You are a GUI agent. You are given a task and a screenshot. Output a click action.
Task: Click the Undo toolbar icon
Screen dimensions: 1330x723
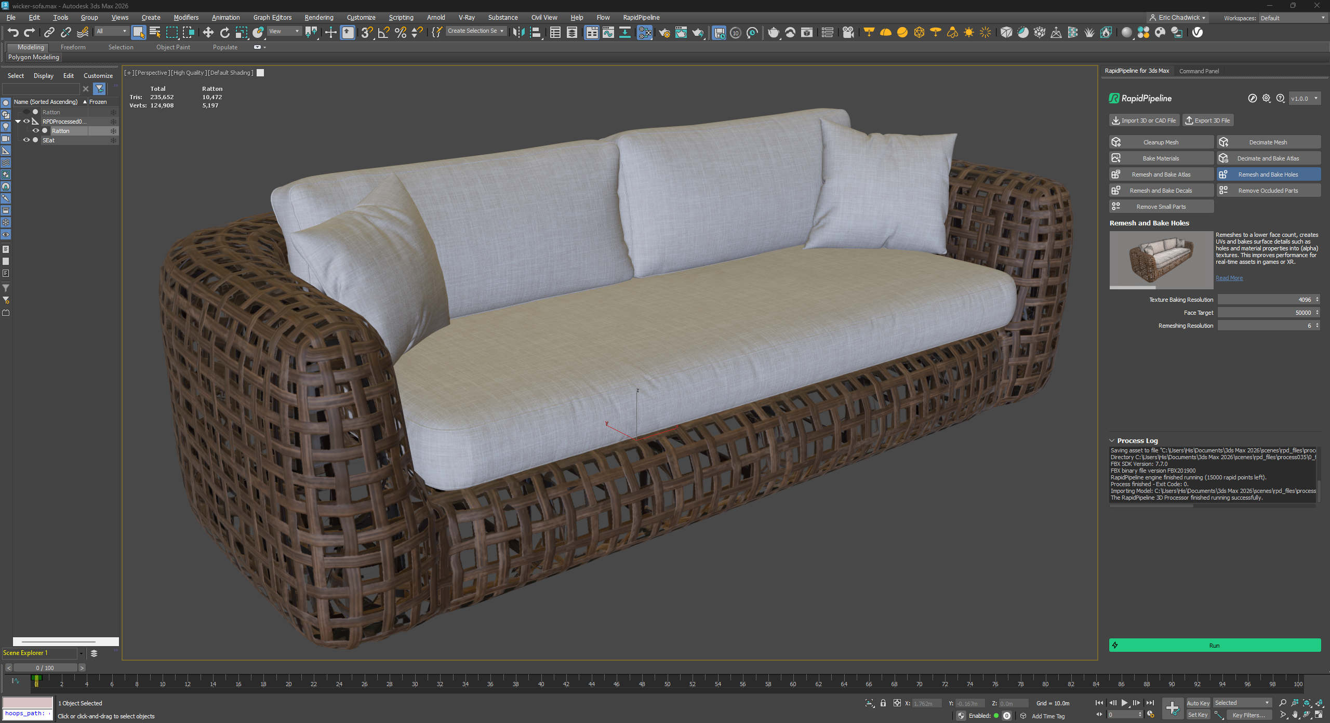[x=14, y=32]
